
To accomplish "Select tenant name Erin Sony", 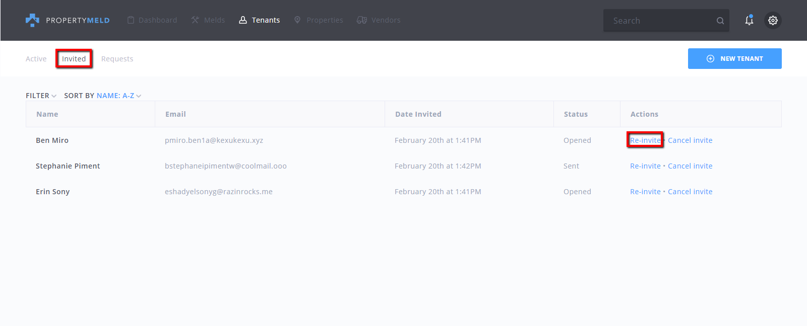I will pyautogui.click(x=53, y=192).
